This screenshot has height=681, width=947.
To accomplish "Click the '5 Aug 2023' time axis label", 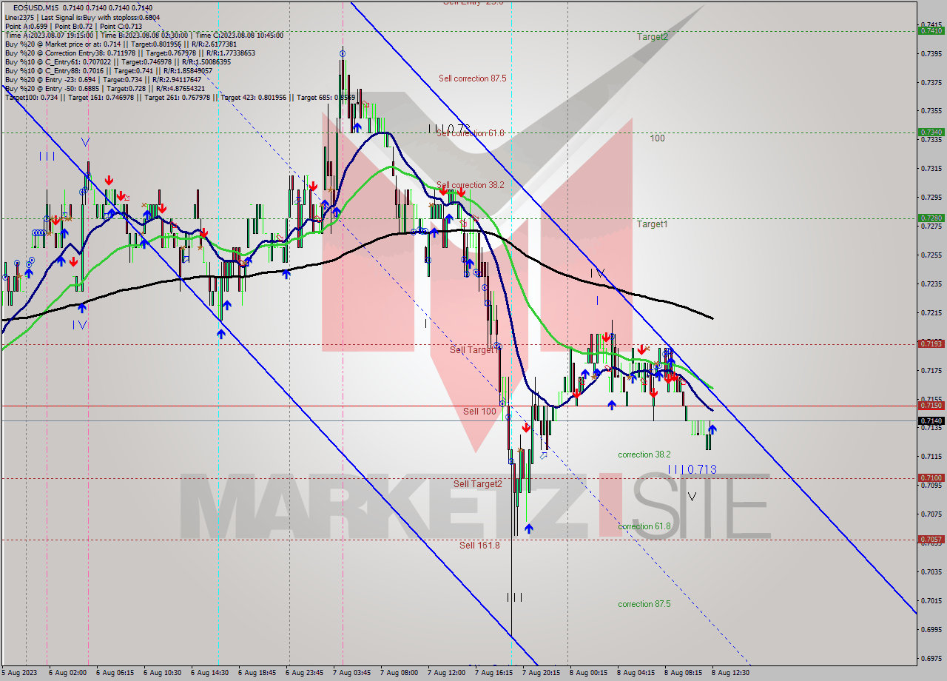I will 20,673.
